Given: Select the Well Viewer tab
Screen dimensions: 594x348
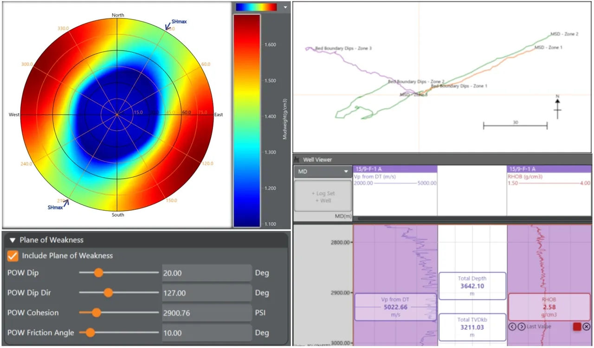Looking at the screenshot, I should (317, 160).
